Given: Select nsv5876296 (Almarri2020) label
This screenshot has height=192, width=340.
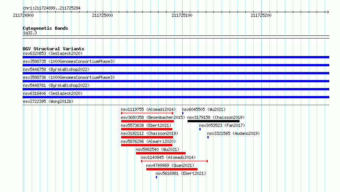Looking at the screenshot, I should (x=148, y=141).
